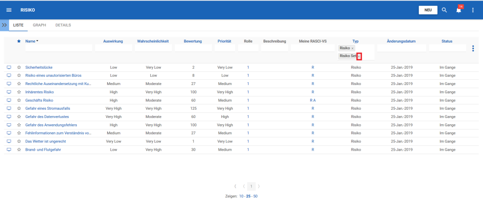
Task: Star the Brand- und Flutgefahr row
Action: pos(19,150)
